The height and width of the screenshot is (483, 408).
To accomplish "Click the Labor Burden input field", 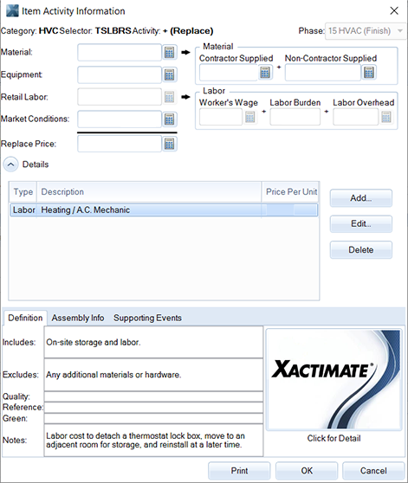I will coord(295,117).
